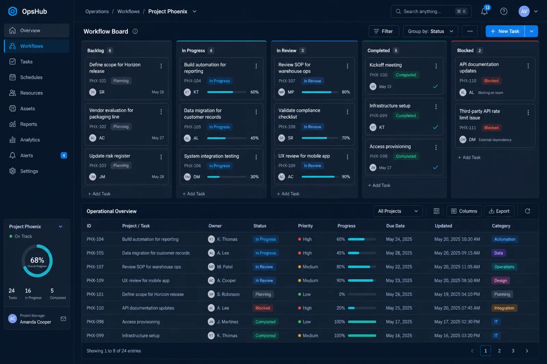Refresh the Operational Overview table
Screen dimensions: 547x364
[528, 211]
